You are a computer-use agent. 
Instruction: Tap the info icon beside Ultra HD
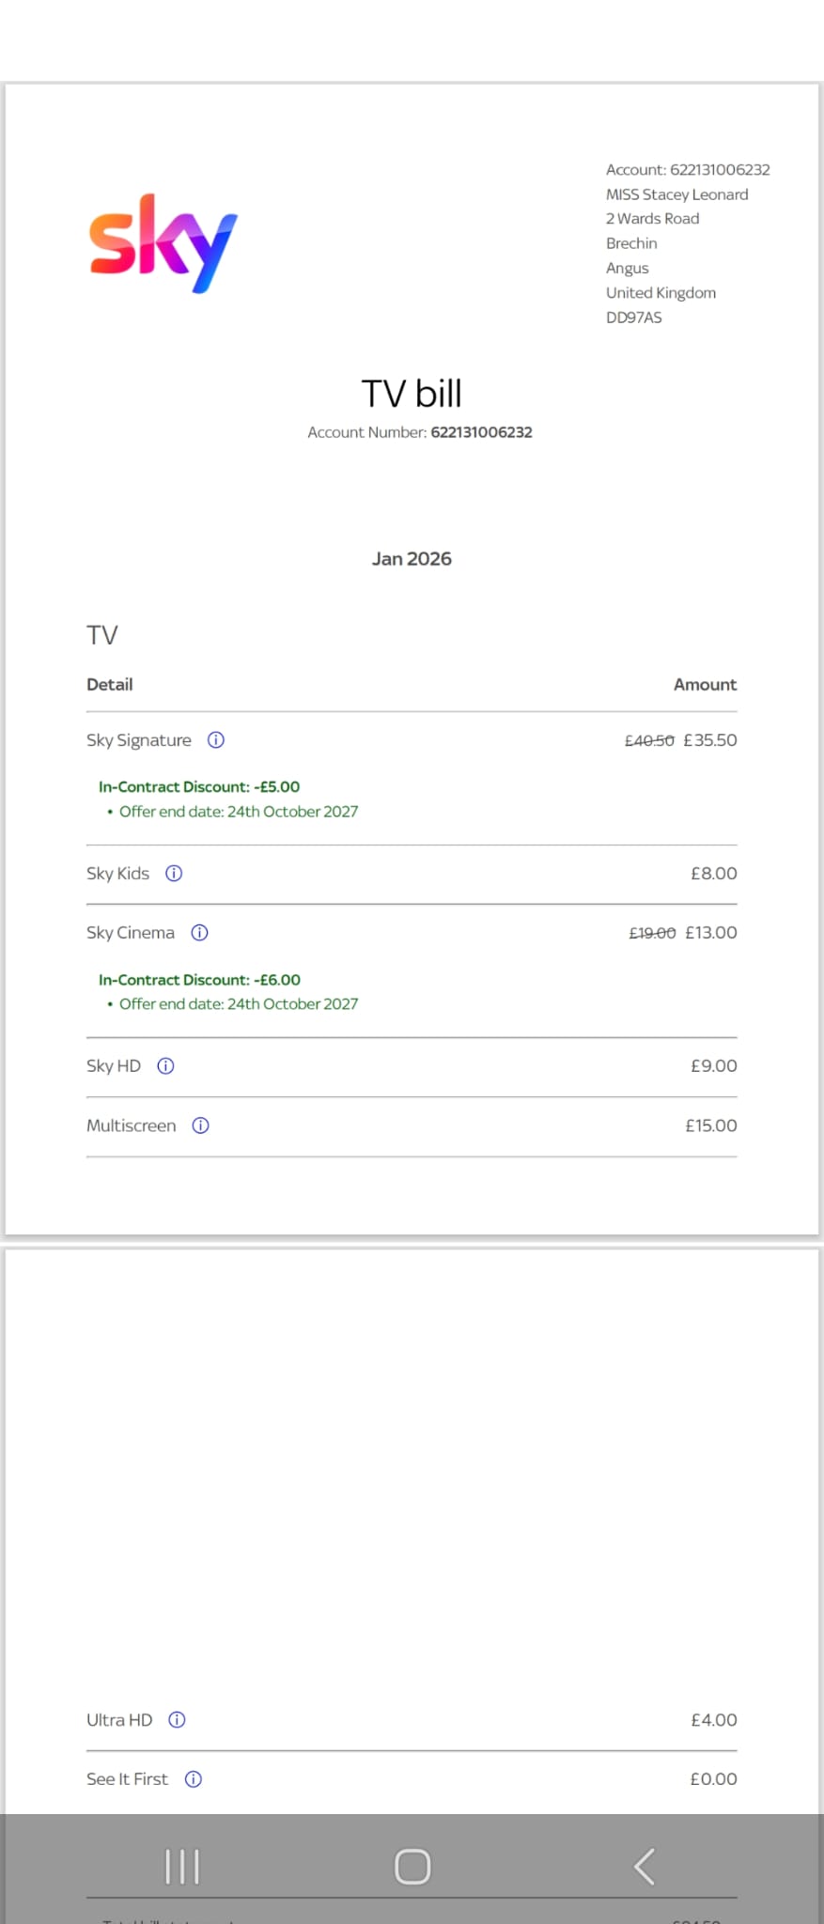(x=177, y=1720)
